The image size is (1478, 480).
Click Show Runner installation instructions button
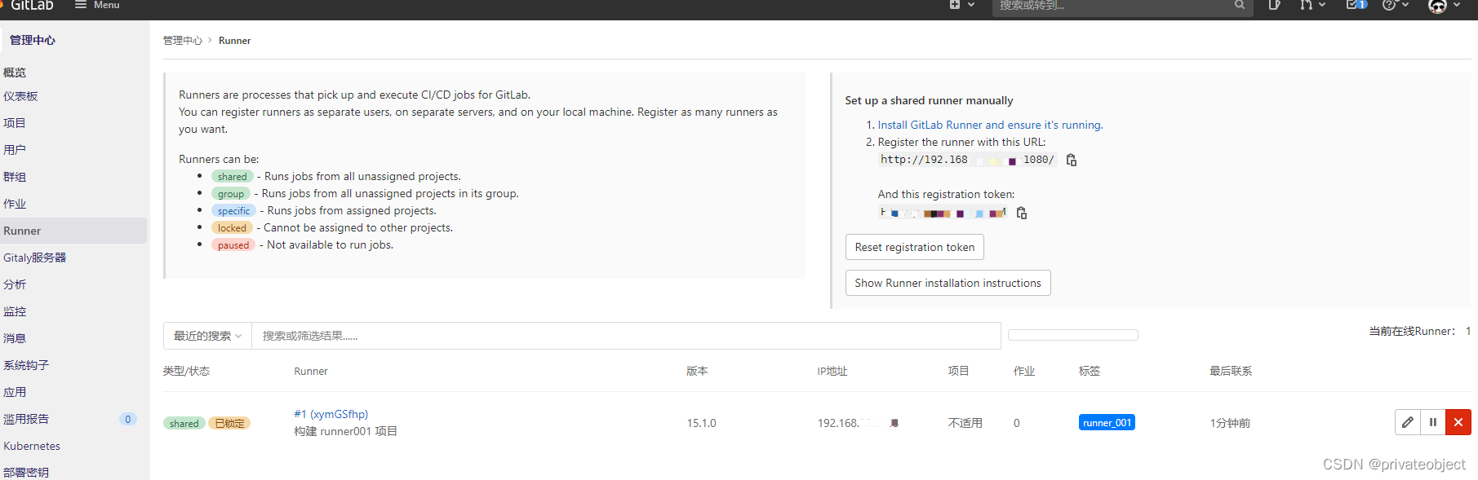click(948, 283)
